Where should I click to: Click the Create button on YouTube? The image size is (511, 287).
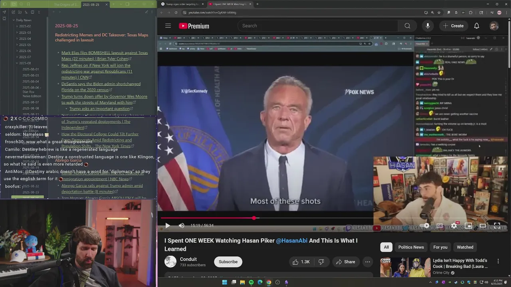pos(453,26)
